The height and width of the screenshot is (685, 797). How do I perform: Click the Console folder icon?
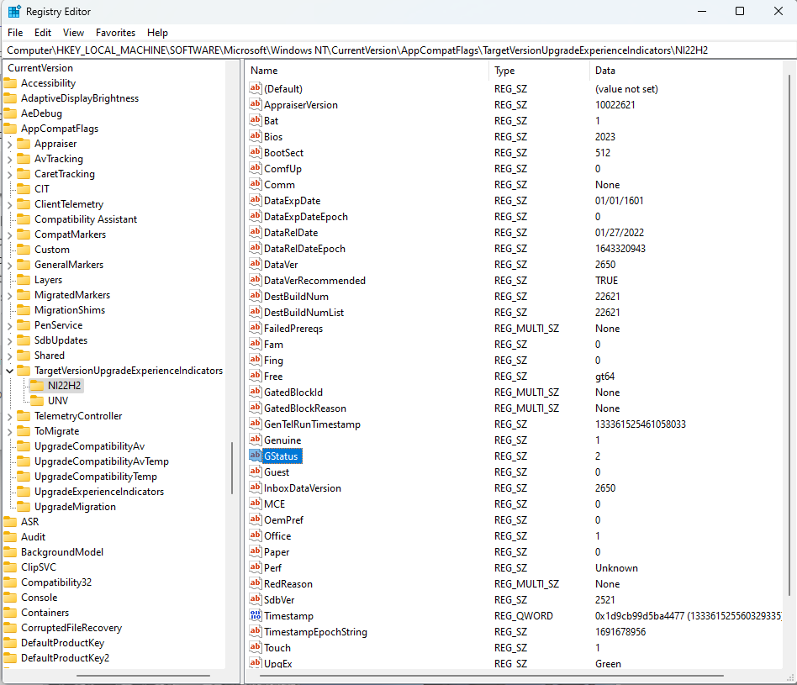pyautogui.click(x=10, y=598)
